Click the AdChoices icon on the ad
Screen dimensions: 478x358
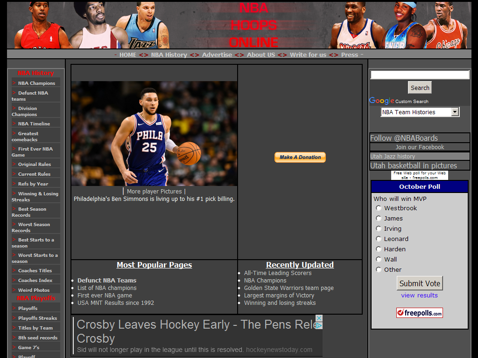tap(319, 325)
